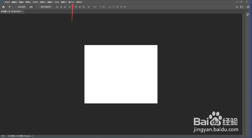This screenshot has width=252, height=138.
Task: Click the Align vertical centers icon
Action: (80, 7)
